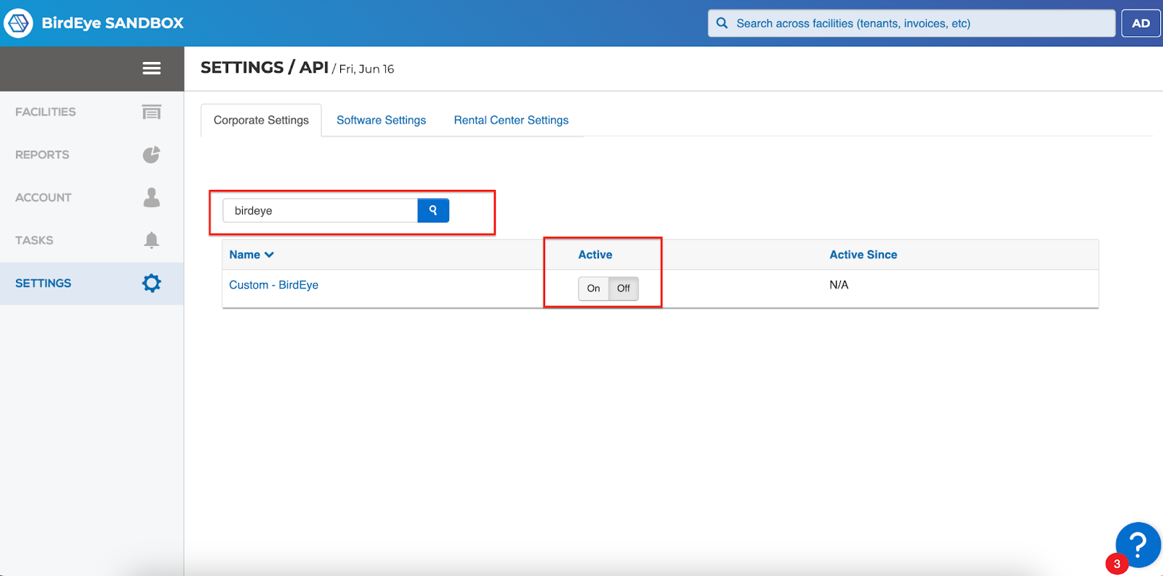
Task: Open the AD user menu
Action: pos(1140,23)
